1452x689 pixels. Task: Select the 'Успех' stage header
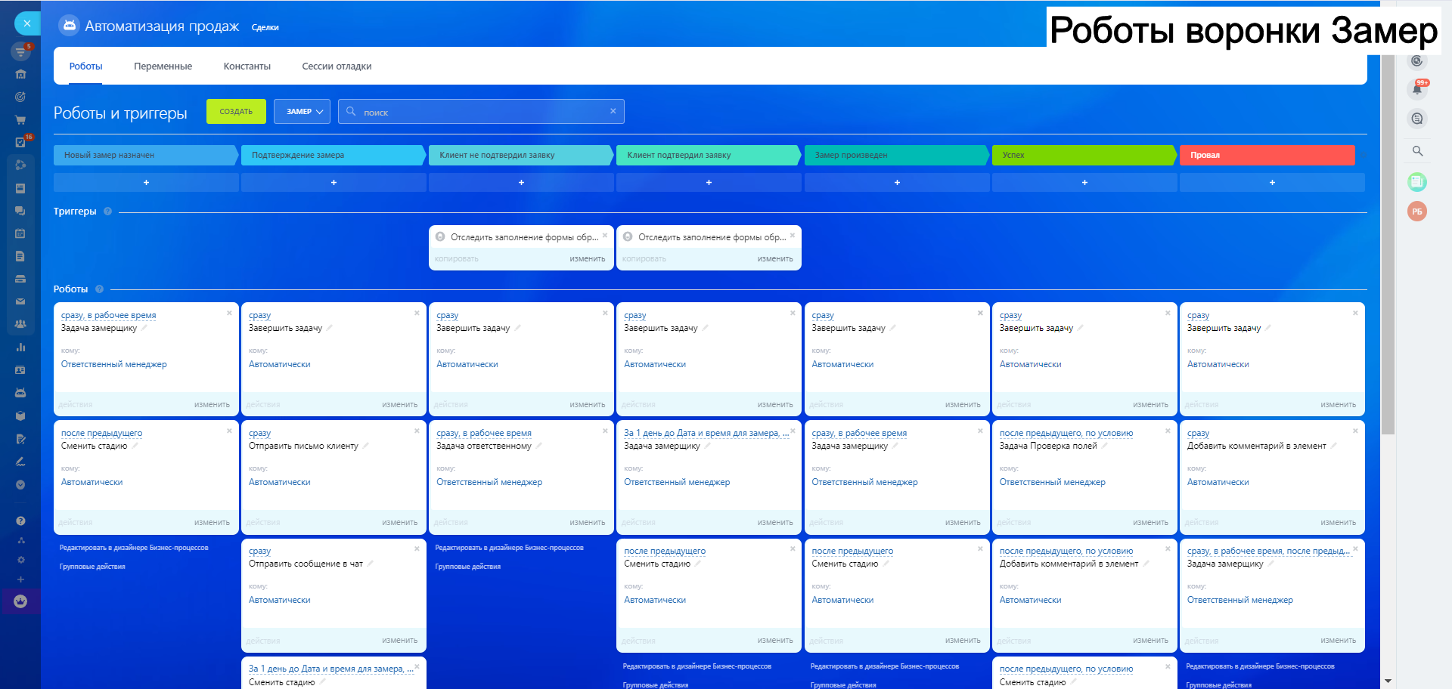tap(1084, 155)
